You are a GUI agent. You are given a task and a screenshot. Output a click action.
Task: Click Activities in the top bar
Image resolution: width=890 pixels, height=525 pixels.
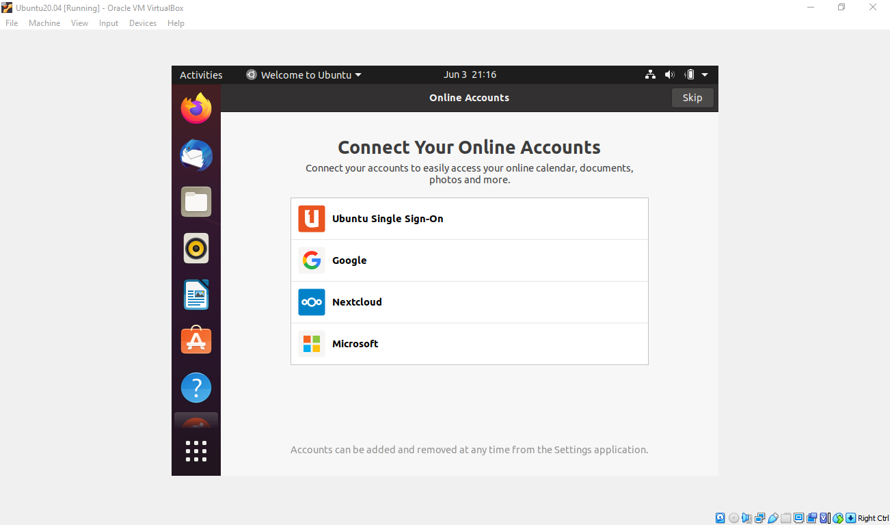click(201, 75)
